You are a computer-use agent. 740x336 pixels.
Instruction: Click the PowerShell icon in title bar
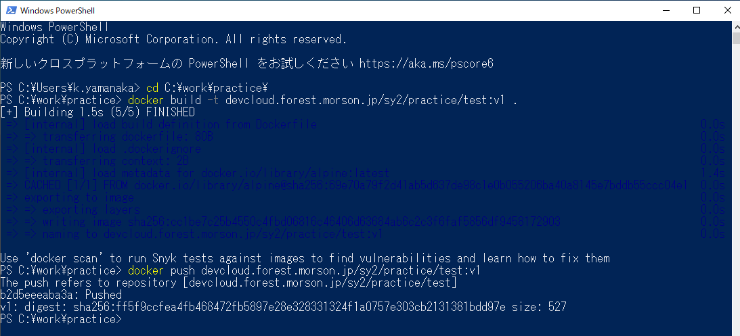tap(9, 10)
